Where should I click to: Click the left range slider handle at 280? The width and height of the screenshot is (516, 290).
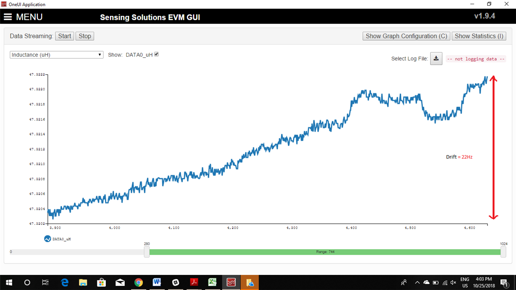click(147, 252)
